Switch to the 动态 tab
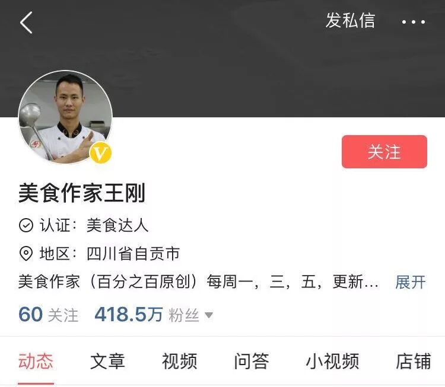445x387 pixels. [x=36, y=361]
